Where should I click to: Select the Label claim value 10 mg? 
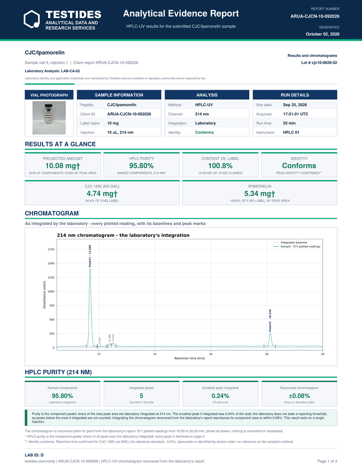coord(113,123)
